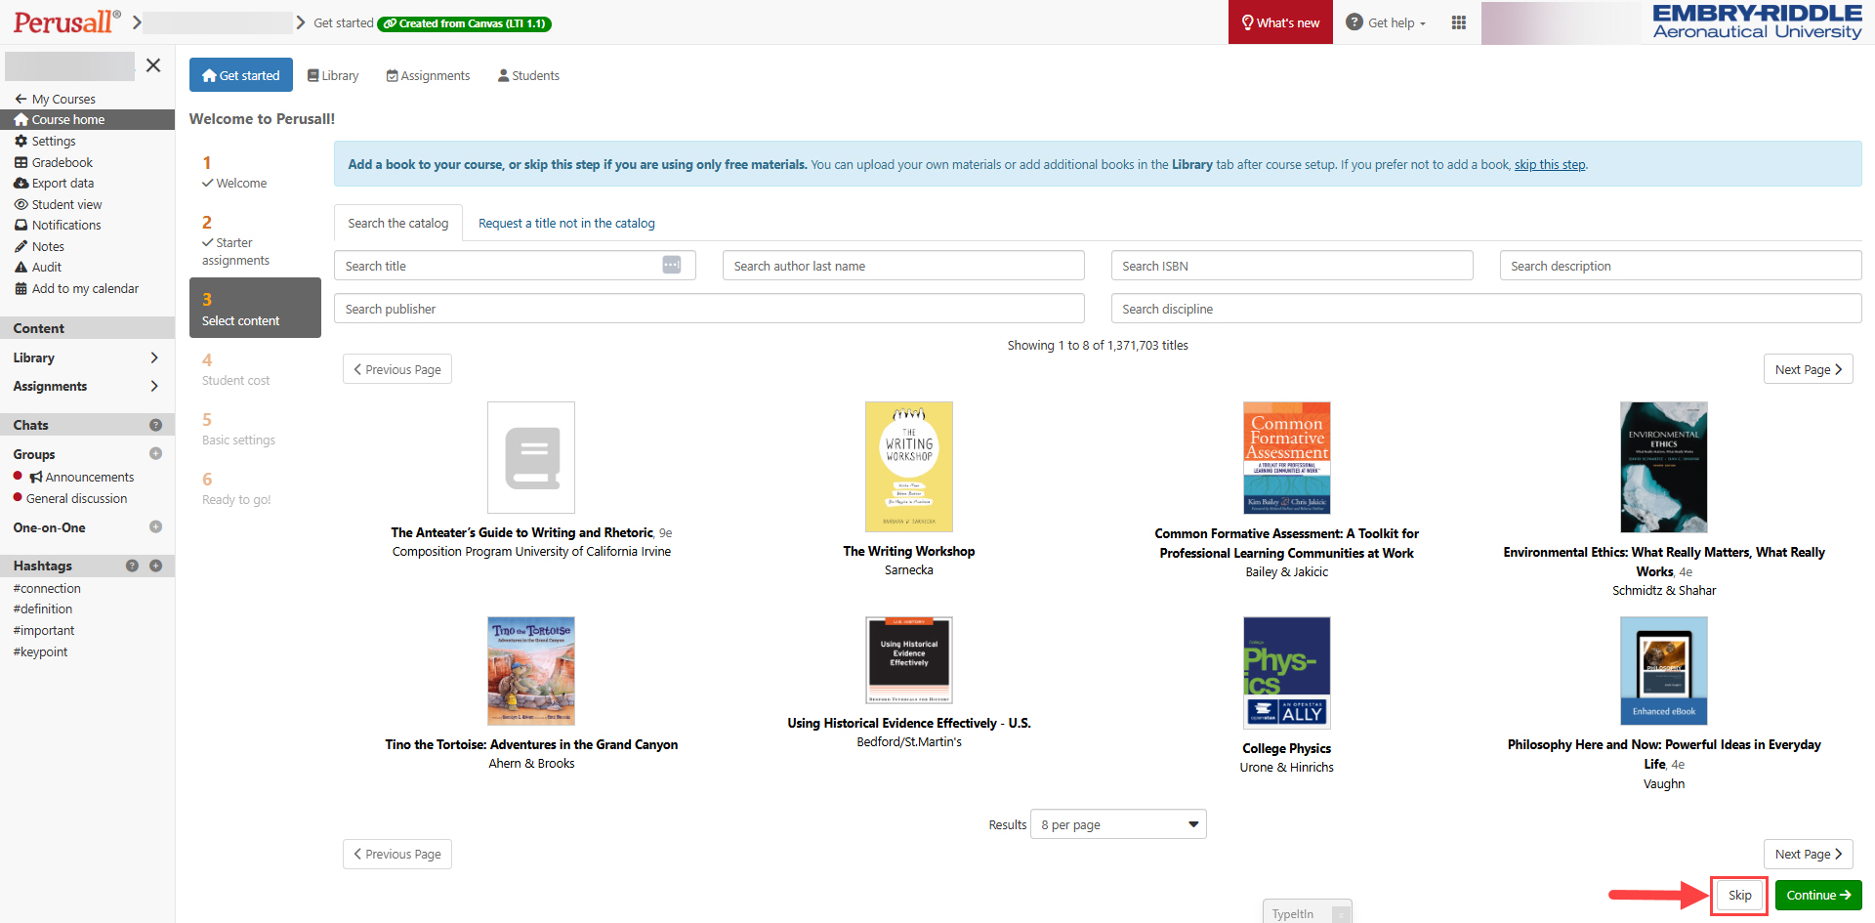
Task: Open Notes in sidebar
Action: coord(39,246)
